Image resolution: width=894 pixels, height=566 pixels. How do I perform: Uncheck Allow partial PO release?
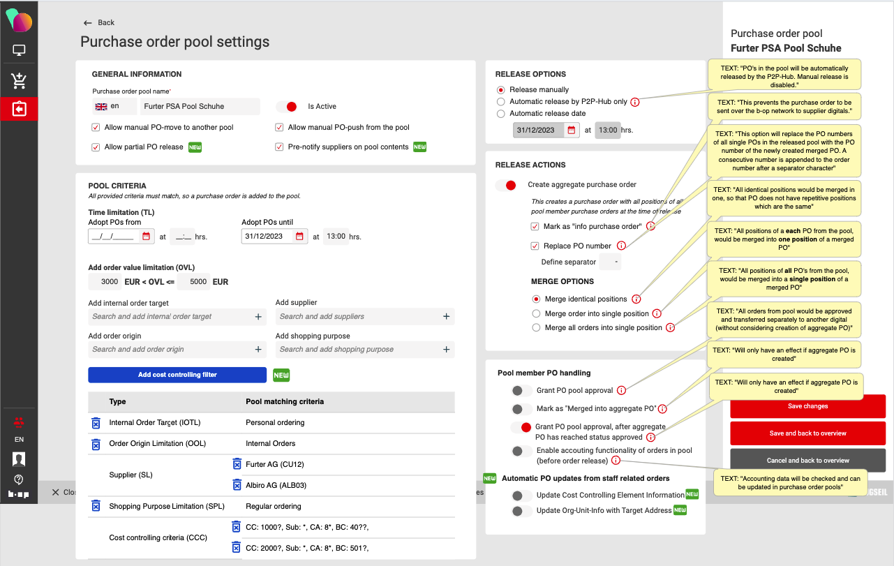click(96, 147)
